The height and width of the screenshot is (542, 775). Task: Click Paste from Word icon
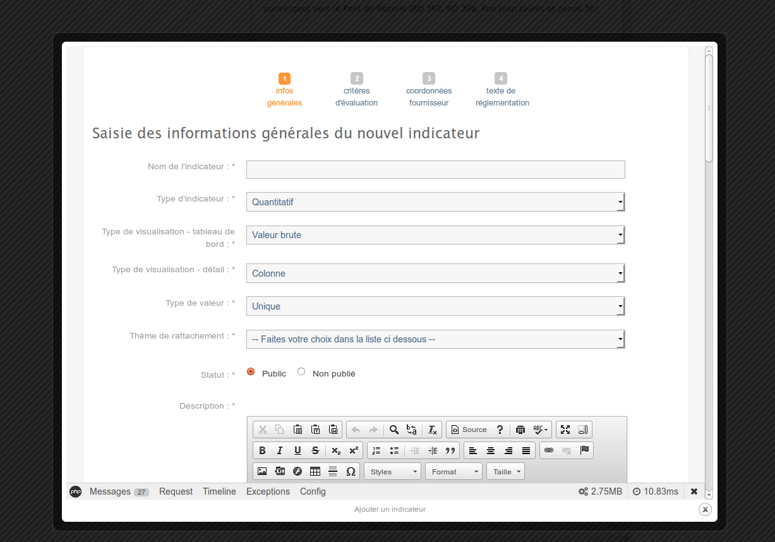333,430
